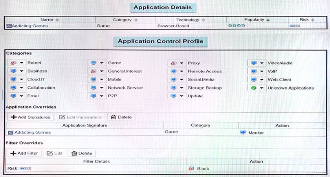Click the Delete button under Filter Overrides
330x177 pixels.
coord(82,153)
